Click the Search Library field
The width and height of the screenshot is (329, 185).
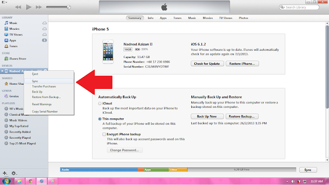pos(299,7)
